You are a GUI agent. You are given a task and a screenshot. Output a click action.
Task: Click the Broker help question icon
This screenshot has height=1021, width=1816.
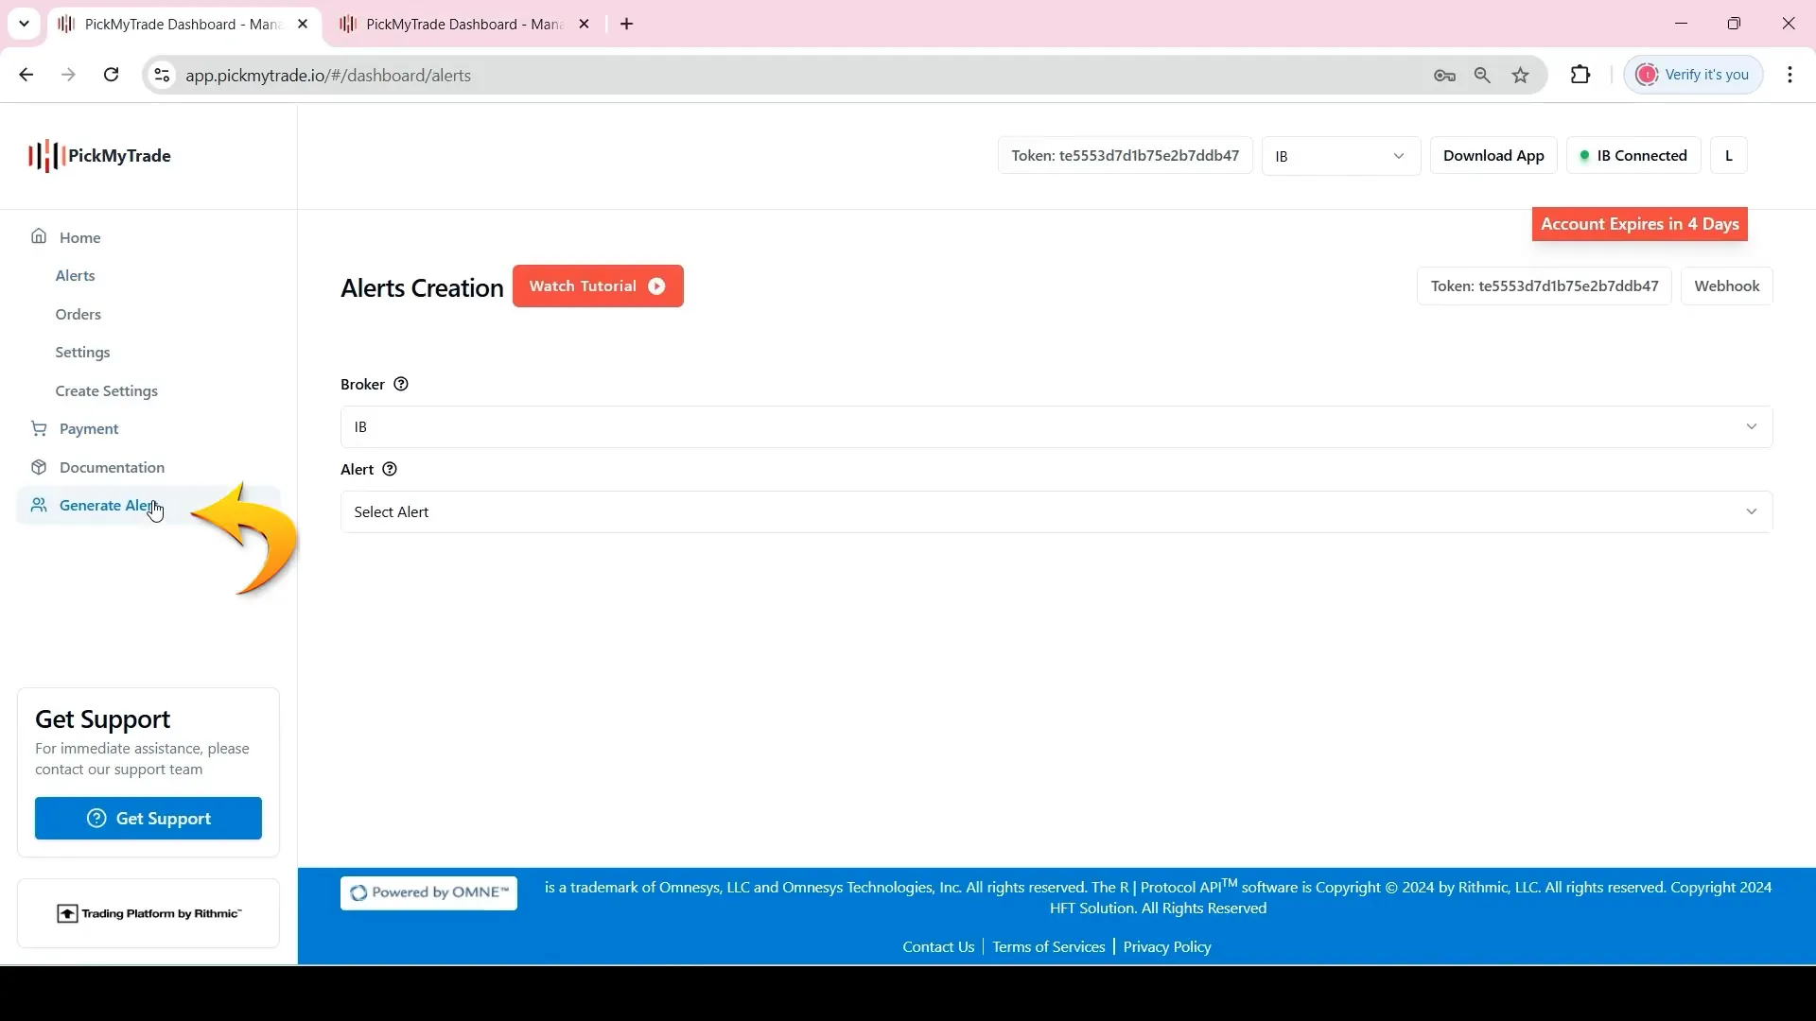pyautogui.click(x=401, y=384)
